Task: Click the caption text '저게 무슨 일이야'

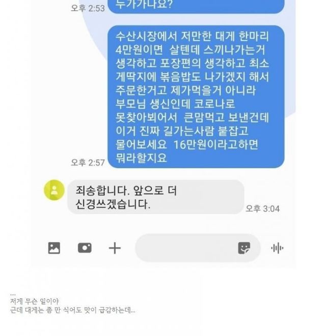Action: (35, 301)
